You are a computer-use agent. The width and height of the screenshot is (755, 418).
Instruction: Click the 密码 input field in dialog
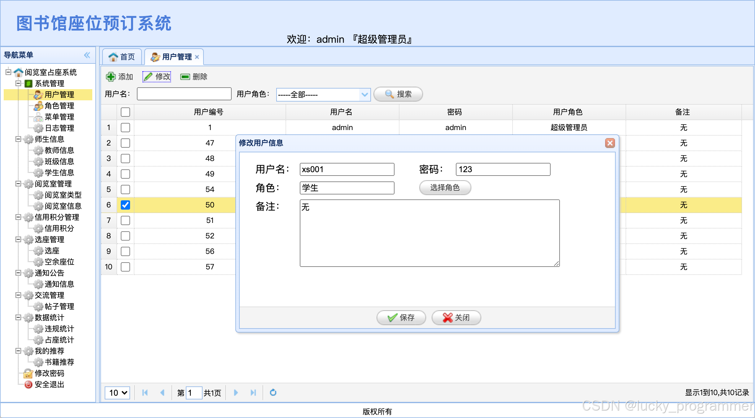pos(503,169)
